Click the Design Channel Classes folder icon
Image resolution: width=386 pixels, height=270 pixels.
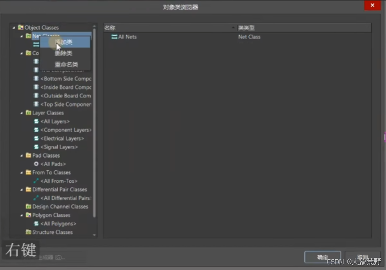click(x=28, y=206)
